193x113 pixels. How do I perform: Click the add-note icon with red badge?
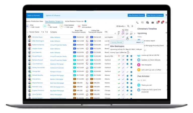tap(162, 22)
